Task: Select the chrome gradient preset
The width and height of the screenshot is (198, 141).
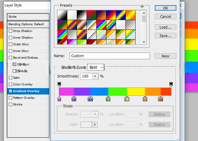Action: point(91,25)
